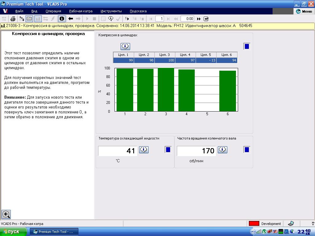Jump to last record icon
The width and height of the screenshot is (315, 236).
(x=168, y=19)
